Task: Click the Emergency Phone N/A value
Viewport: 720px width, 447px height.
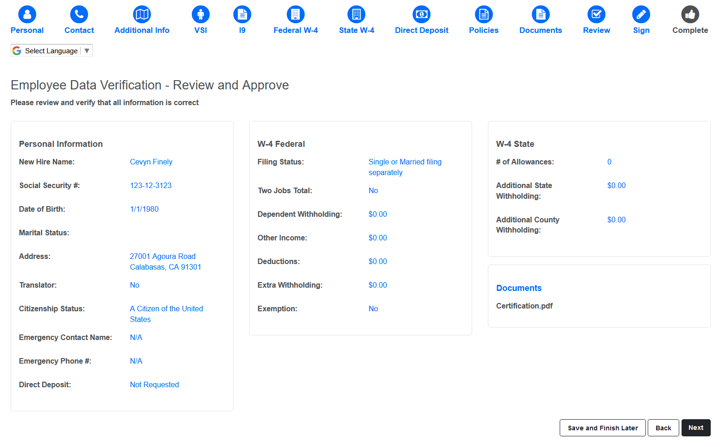Action: click(x=136, y=361)
